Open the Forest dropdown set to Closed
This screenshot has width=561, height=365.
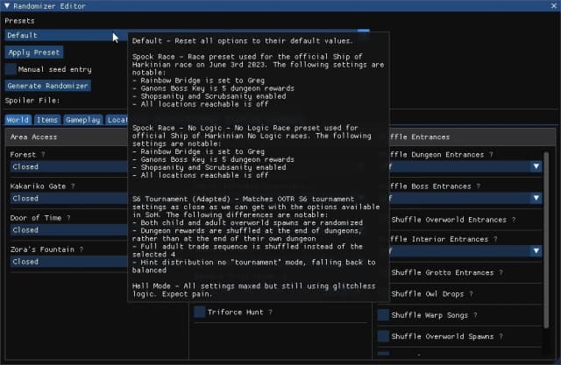68,167
